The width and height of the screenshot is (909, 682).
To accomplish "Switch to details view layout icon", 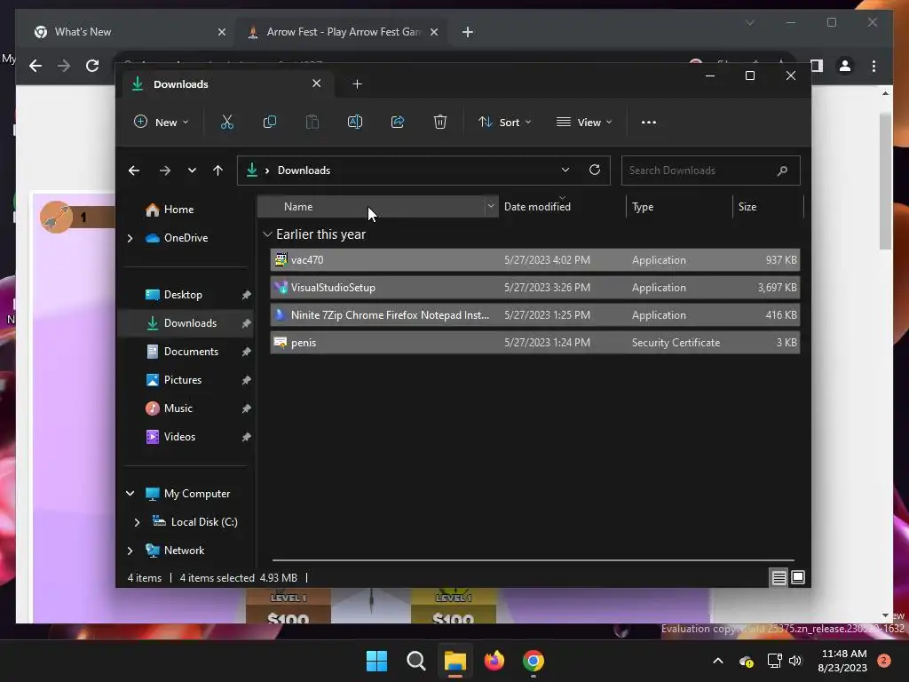I will pyautogui.click(x=779, y=577).
